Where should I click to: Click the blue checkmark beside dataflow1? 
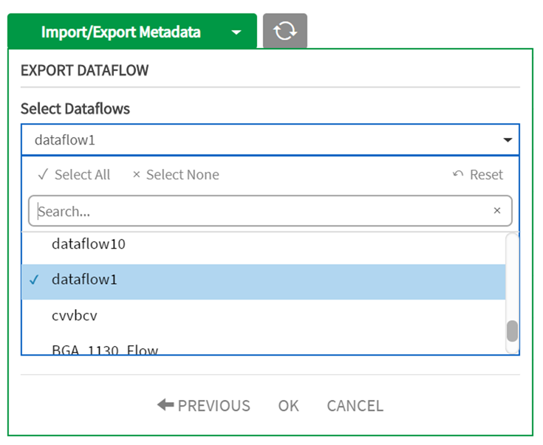34,280
